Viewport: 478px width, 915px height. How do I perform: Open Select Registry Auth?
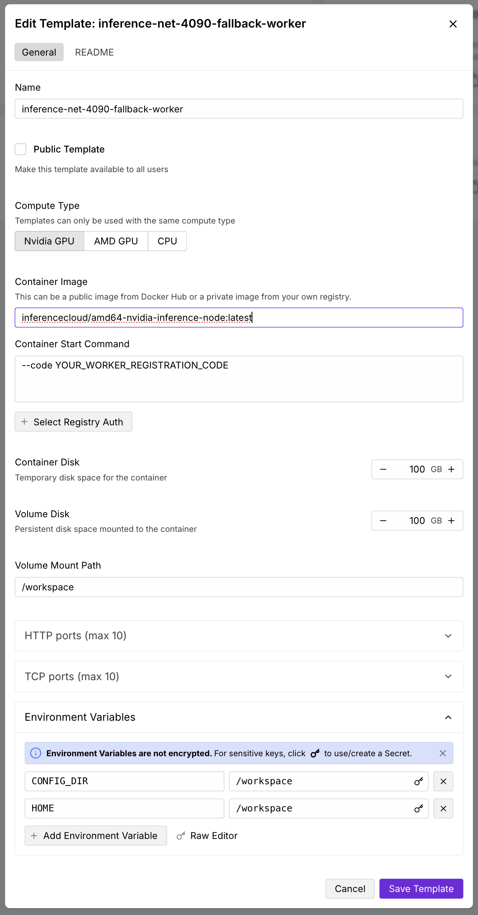pyautogui.click(x=74, y=422)
